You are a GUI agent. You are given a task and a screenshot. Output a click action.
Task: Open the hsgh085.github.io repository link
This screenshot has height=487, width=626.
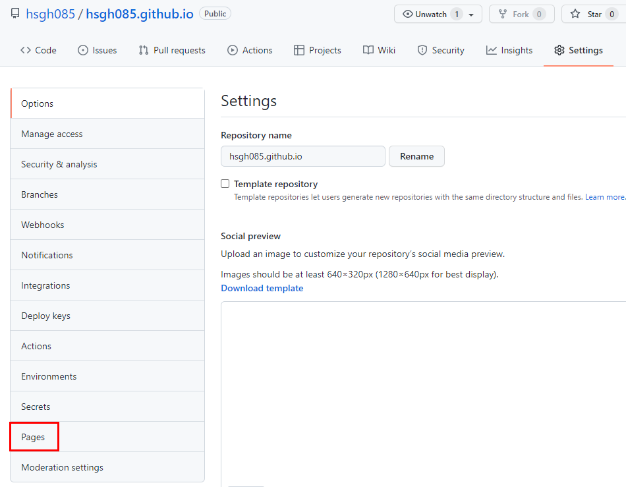click(140, 14)
